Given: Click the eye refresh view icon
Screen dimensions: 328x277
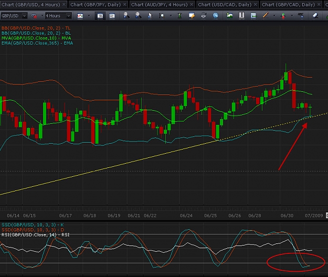Looking at the screenshot, I should pos(203,15).
